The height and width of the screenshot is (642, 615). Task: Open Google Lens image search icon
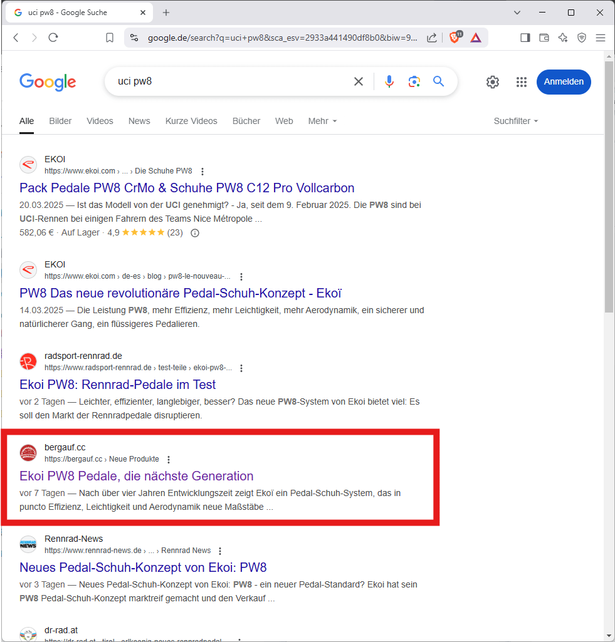[414, 81]
